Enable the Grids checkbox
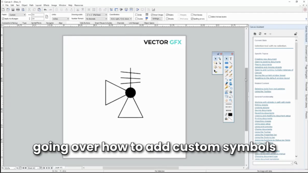308x173 pixels. coord(136,15)
